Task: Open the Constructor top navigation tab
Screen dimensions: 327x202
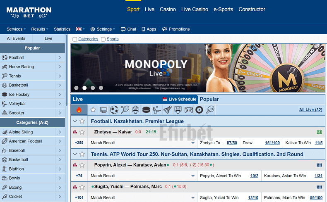Action: coord(252,10)
